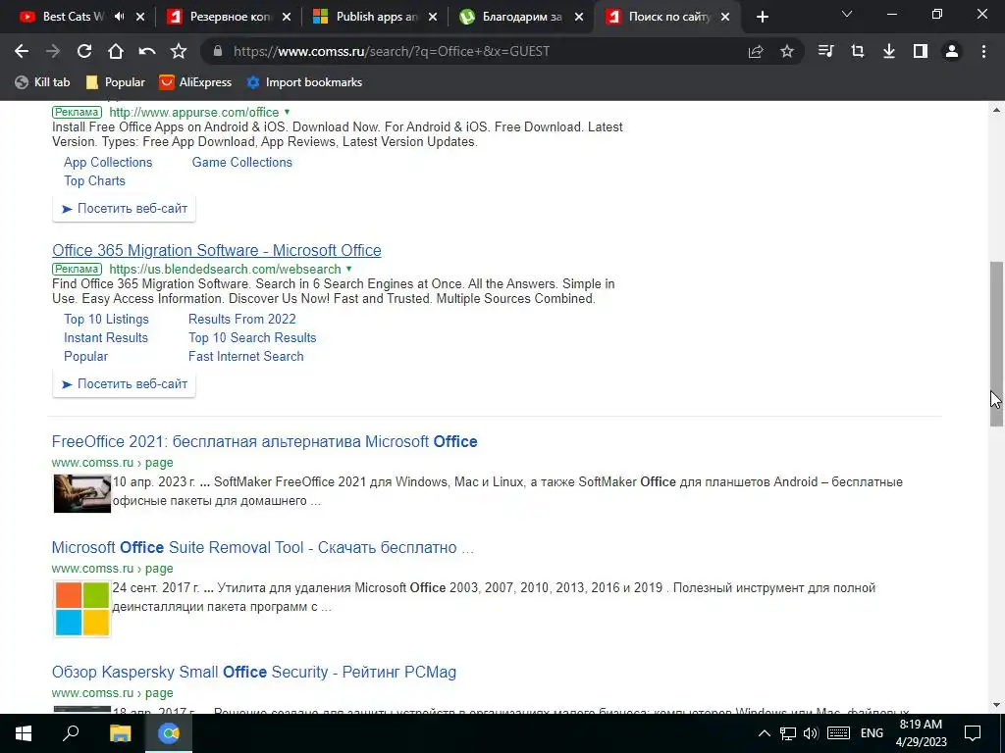Click the Microsoft logo result thumbnail

click(82, 608)
